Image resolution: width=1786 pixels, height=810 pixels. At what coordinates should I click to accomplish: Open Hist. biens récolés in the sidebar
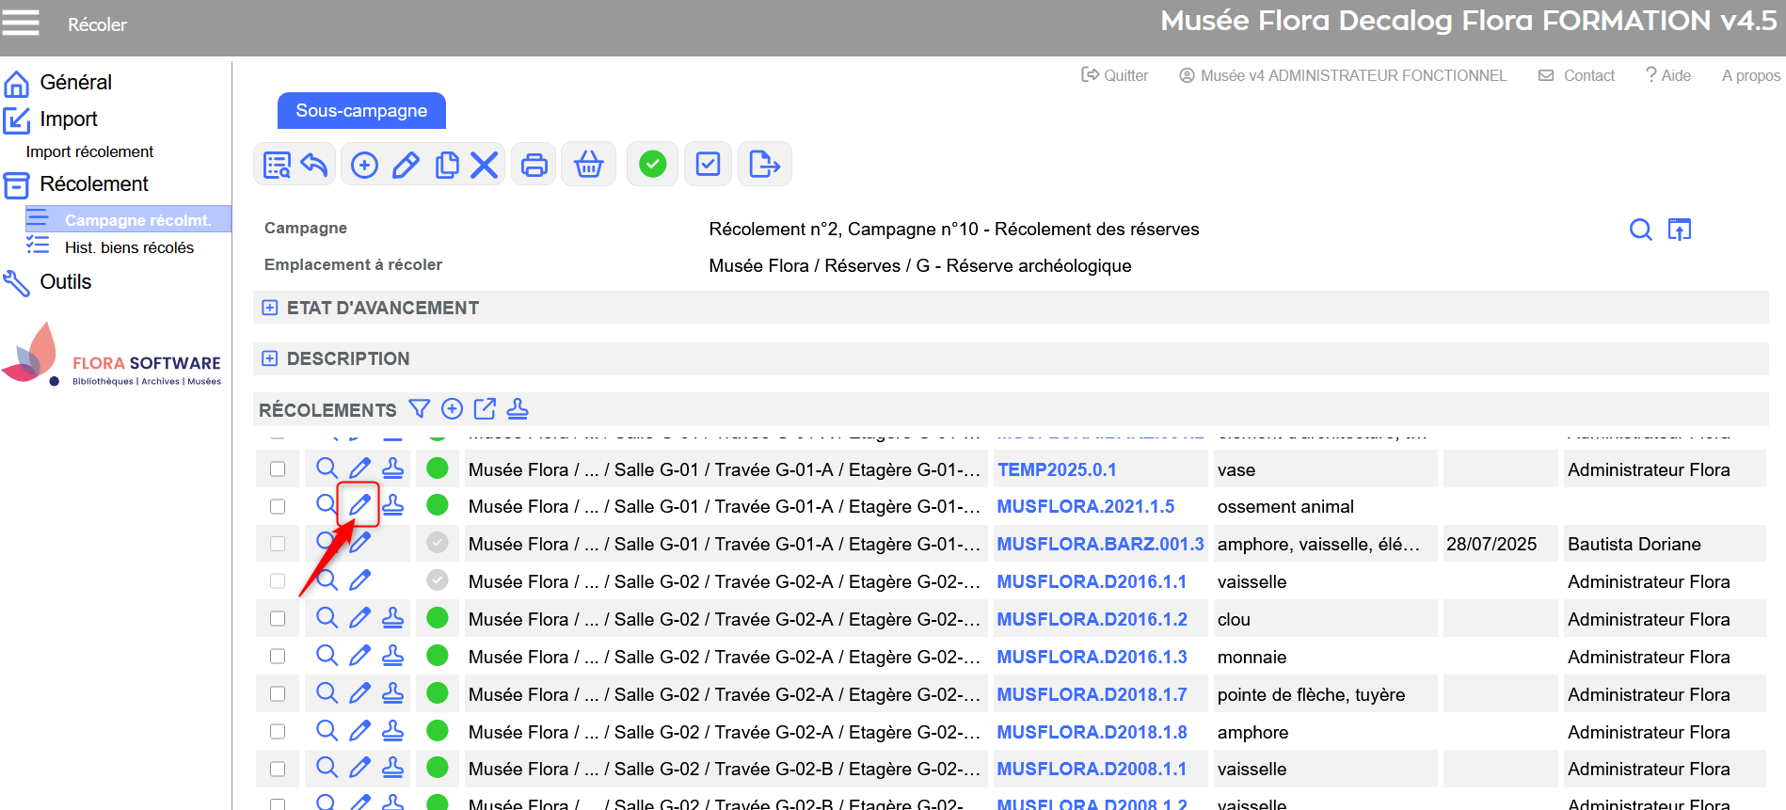coord(129,247)
